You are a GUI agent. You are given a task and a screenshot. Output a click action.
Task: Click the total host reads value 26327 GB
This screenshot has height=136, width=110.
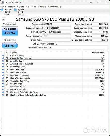(100, 24)
